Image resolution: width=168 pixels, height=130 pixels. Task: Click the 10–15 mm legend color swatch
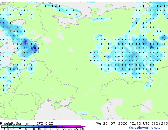pos(35,127)
